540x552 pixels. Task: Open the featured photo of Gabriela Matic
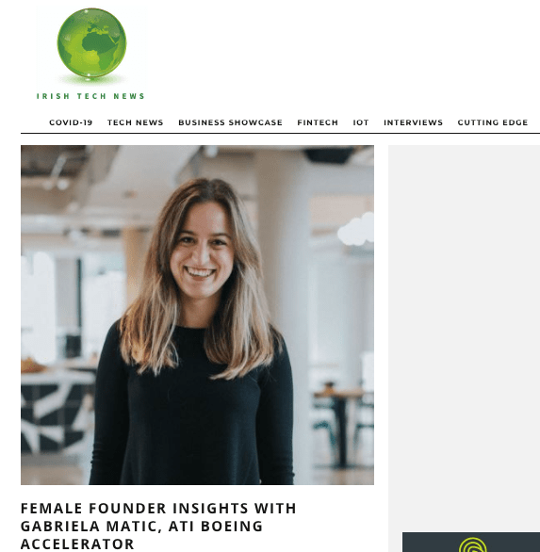point(197,315)
